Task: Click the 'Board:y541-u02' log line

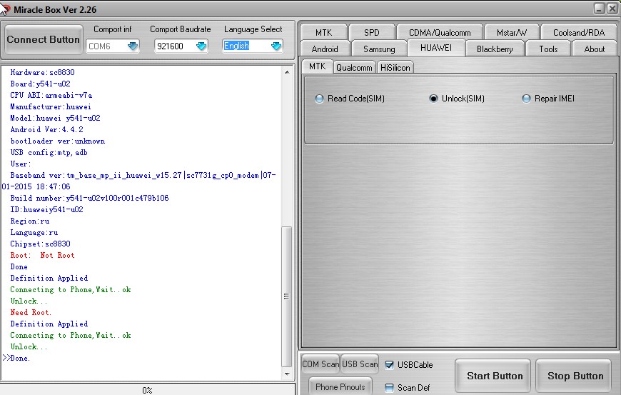Action: (x=41, y=84)
